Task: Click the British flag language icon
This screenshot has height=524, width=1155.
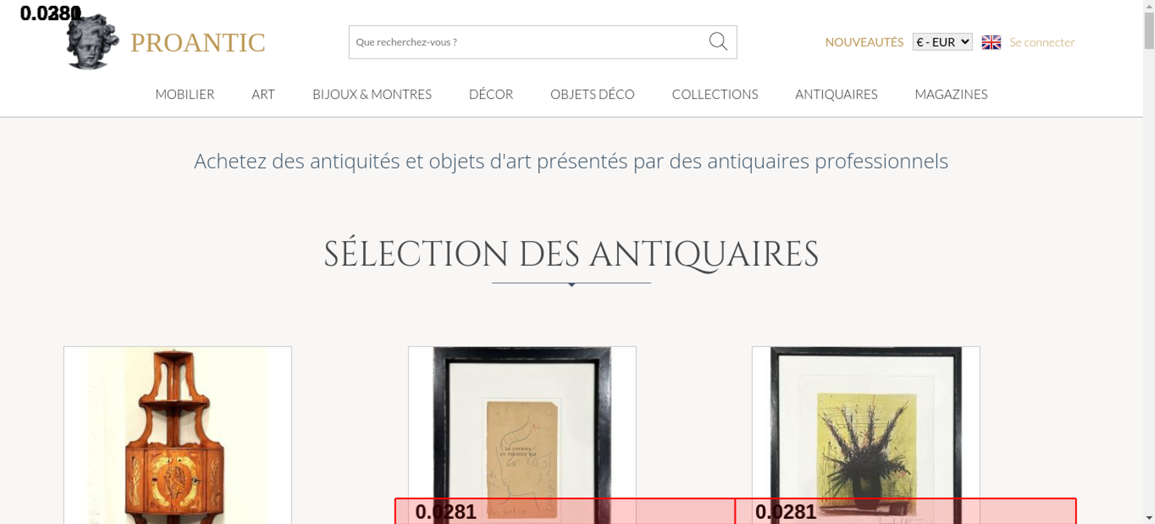Action: (991, 42)
